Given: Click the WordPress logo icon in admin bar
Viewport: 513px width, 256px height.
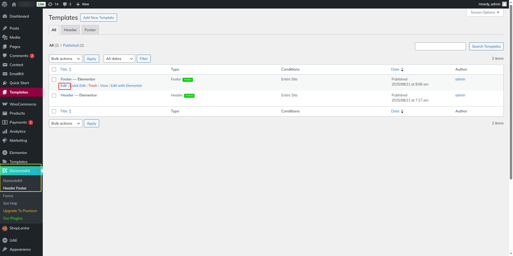Looking at the screenshot, I should [x=5, y=4].
